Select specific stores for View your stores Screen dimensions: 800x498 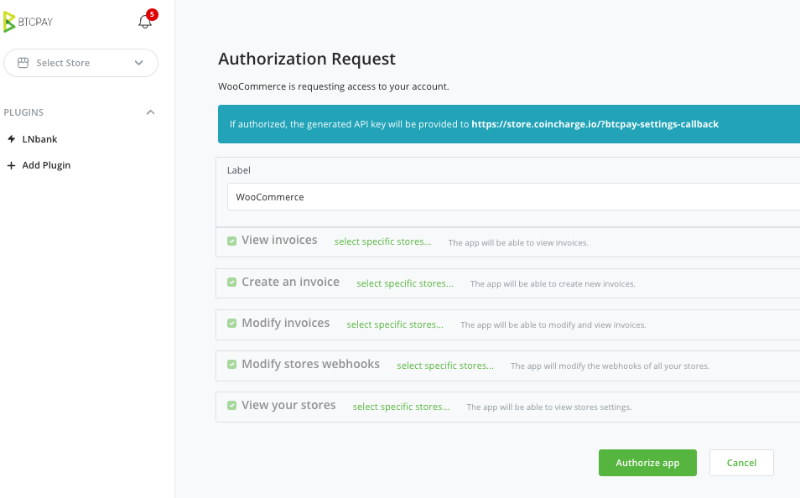tap(401, 407)
